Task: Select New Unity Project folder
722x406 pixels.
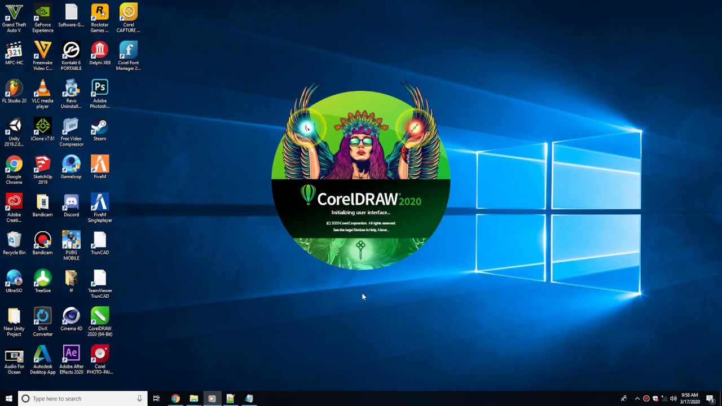Action: [x=14, y=321]
